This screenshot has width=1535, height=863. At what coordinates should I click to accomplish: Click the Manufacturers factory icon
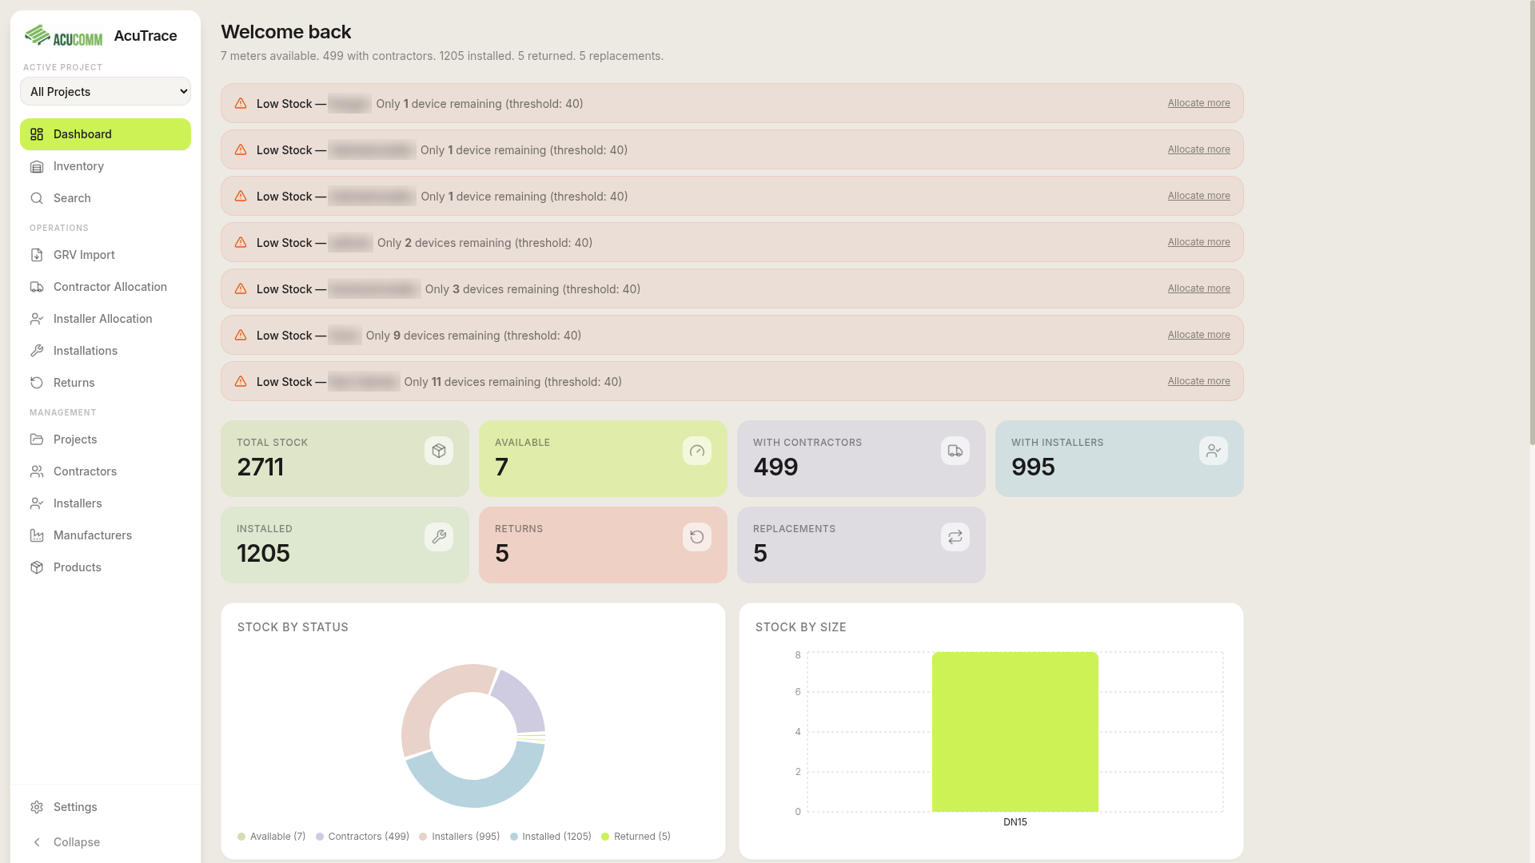click(37, 535)
